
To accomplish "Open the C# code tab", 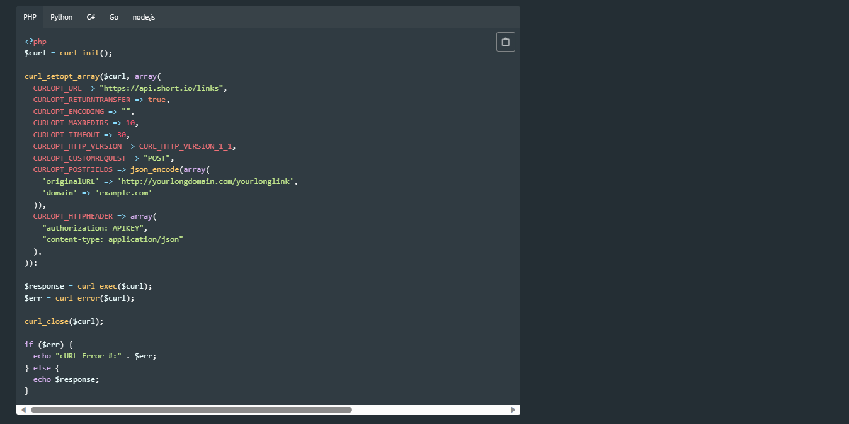I will pyautogui.click(x=91, y=17).
